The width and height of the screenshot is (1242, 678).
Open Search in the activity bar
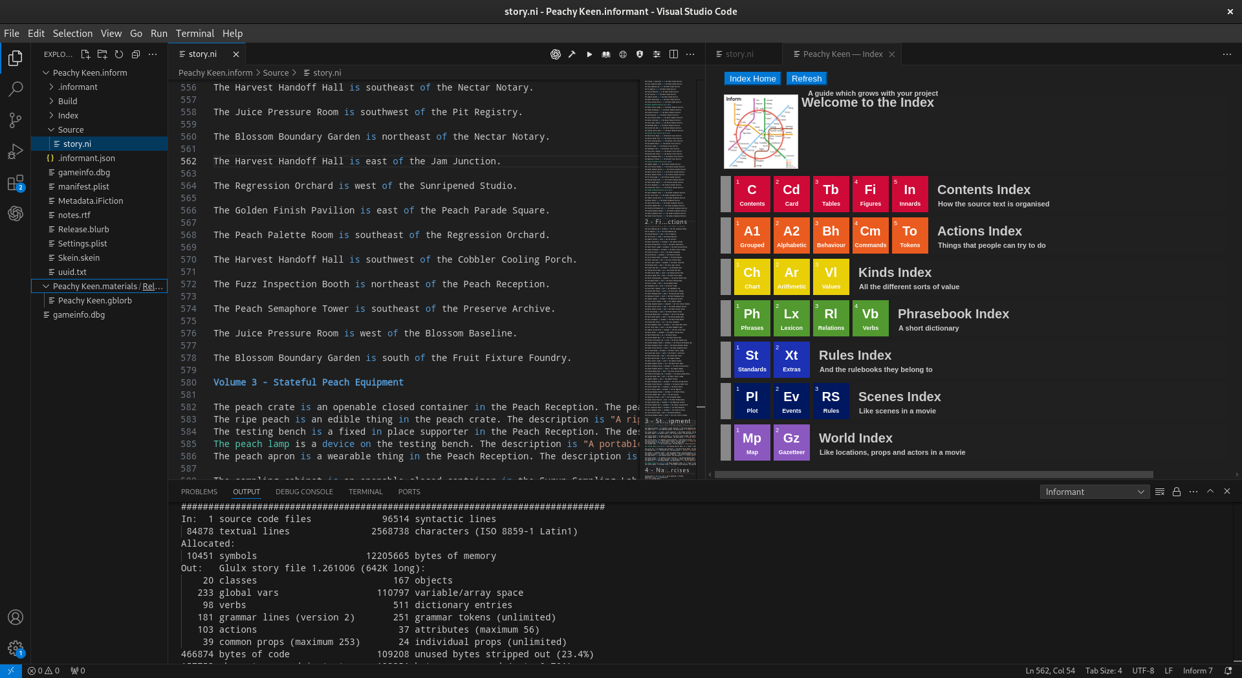[16, 89]
